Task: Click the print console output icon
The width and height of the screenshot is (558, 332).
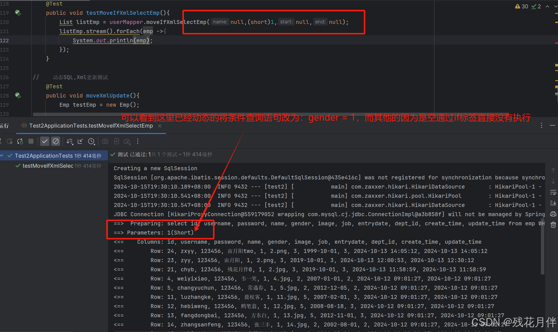Action: [553, 214]
